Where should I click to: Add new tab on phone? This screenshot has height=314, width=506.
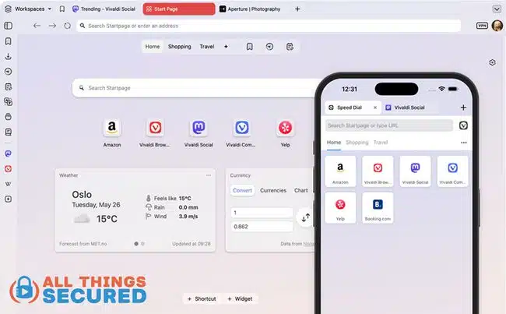463,108
